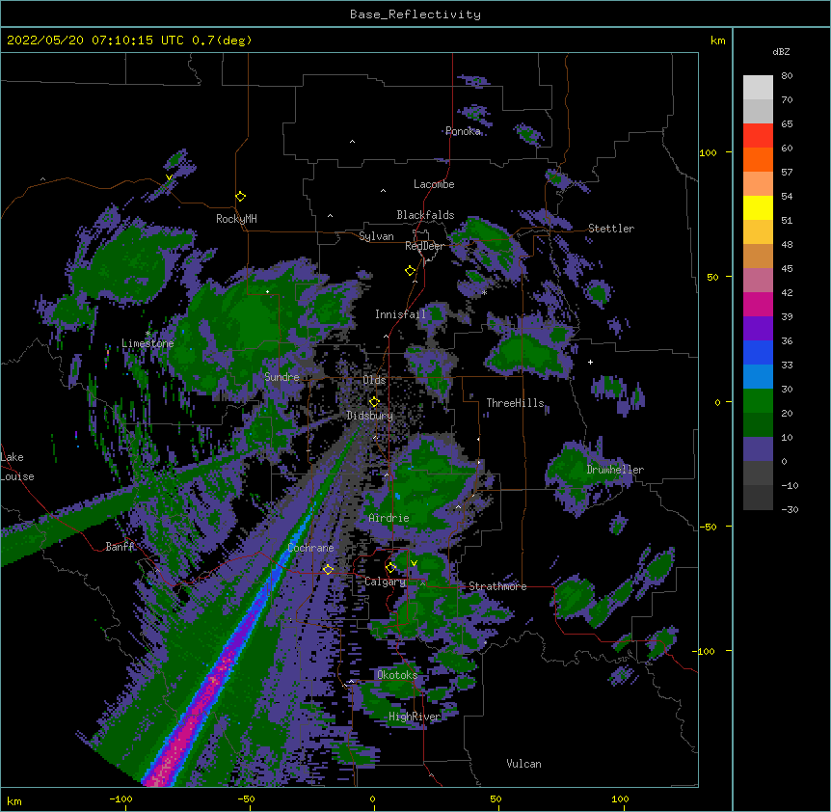This screenshot has height=812, width=831.
Task: Click the Banff label
Action: click(x=120, y=547)
